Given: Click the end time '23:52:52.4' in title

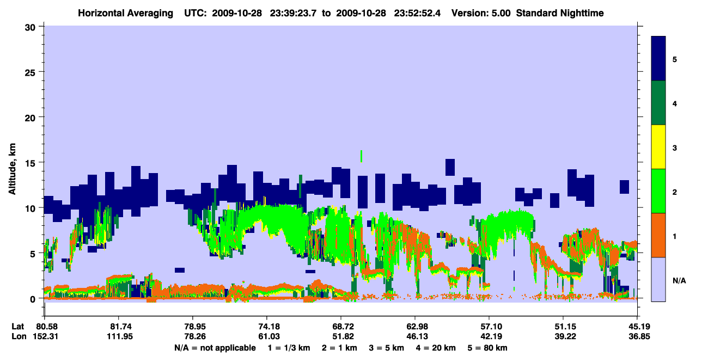Looking at the screenshot, I should tap(417, 13).
